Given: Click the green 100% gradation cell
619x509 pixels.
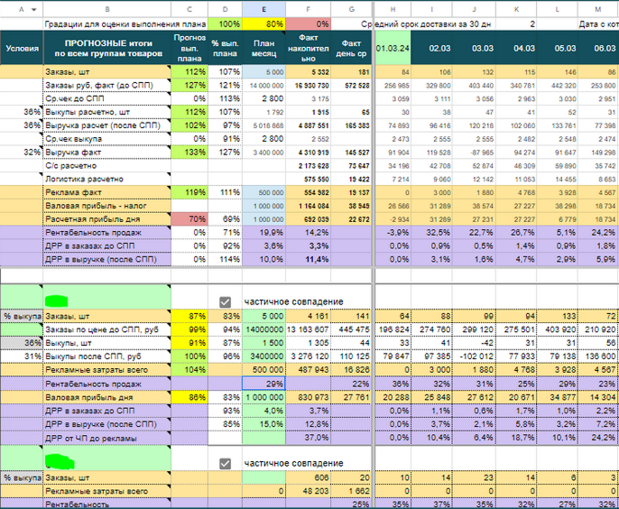Looking at the screenshot, I should 225,24.
